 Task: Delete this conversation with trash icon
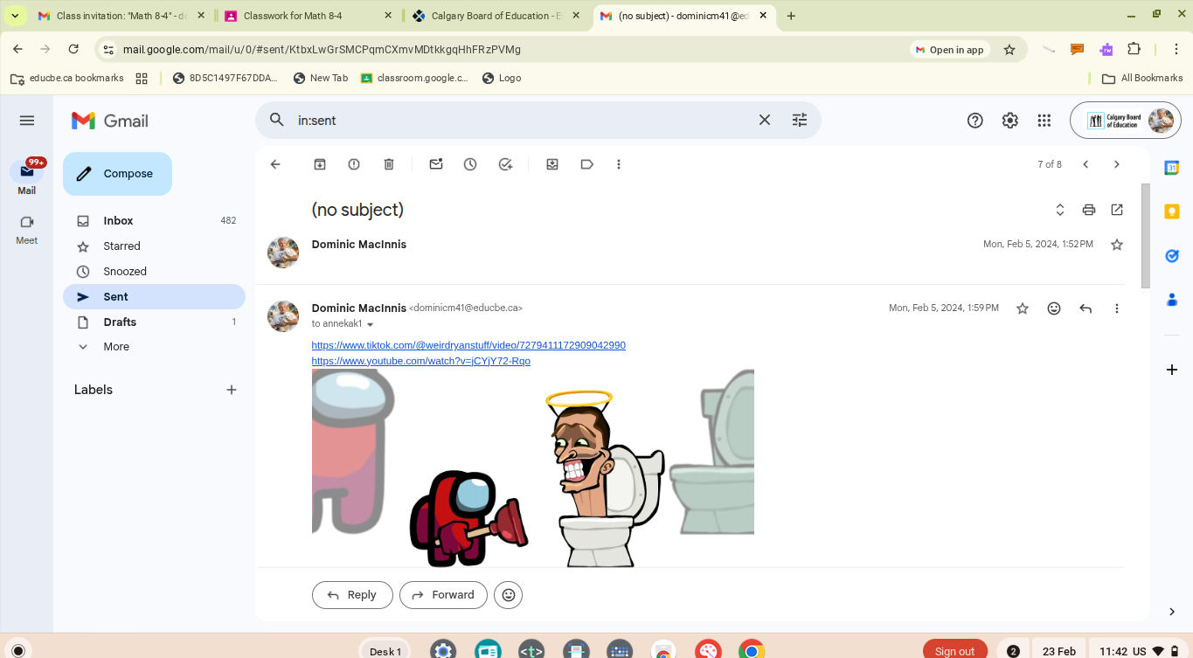[389, 164]
